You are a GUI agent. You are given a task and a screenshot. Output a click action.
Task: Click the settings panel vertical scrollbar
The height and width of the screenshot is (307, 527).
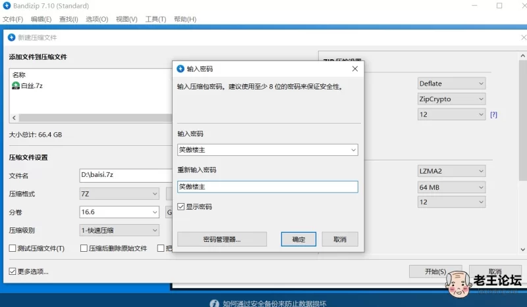click(x=522, y=121)
